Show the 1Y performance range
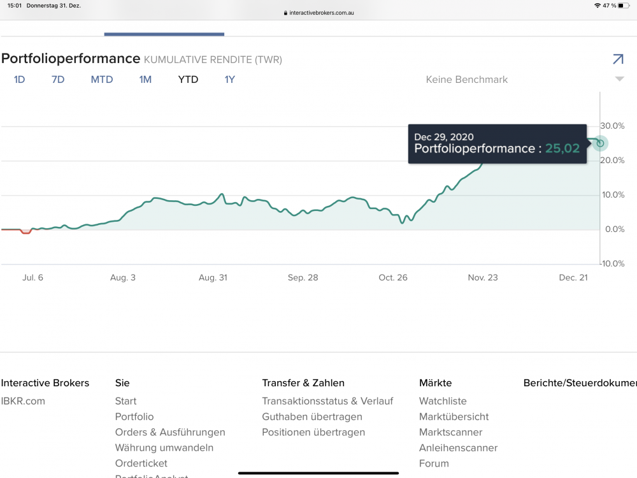 pyautogui.click(x=229, y=80)
